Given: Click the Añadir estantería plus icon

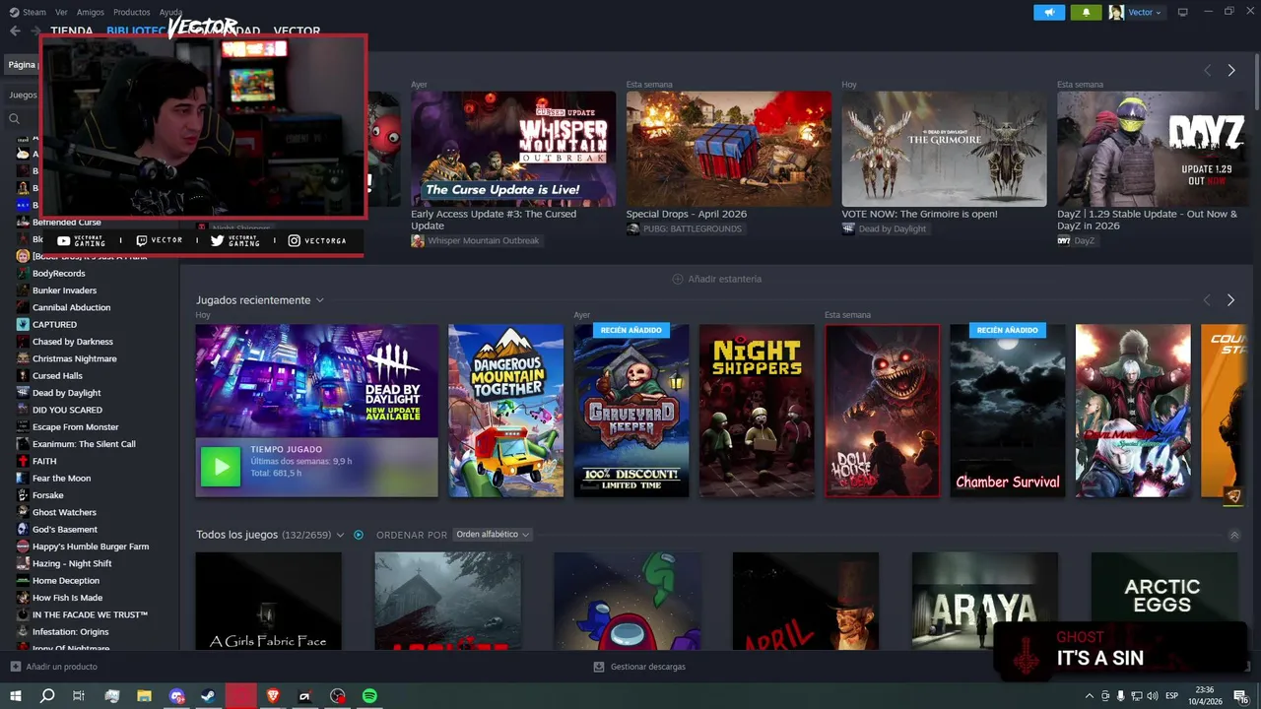Looking at the screenshot, I should click(677, 279).
